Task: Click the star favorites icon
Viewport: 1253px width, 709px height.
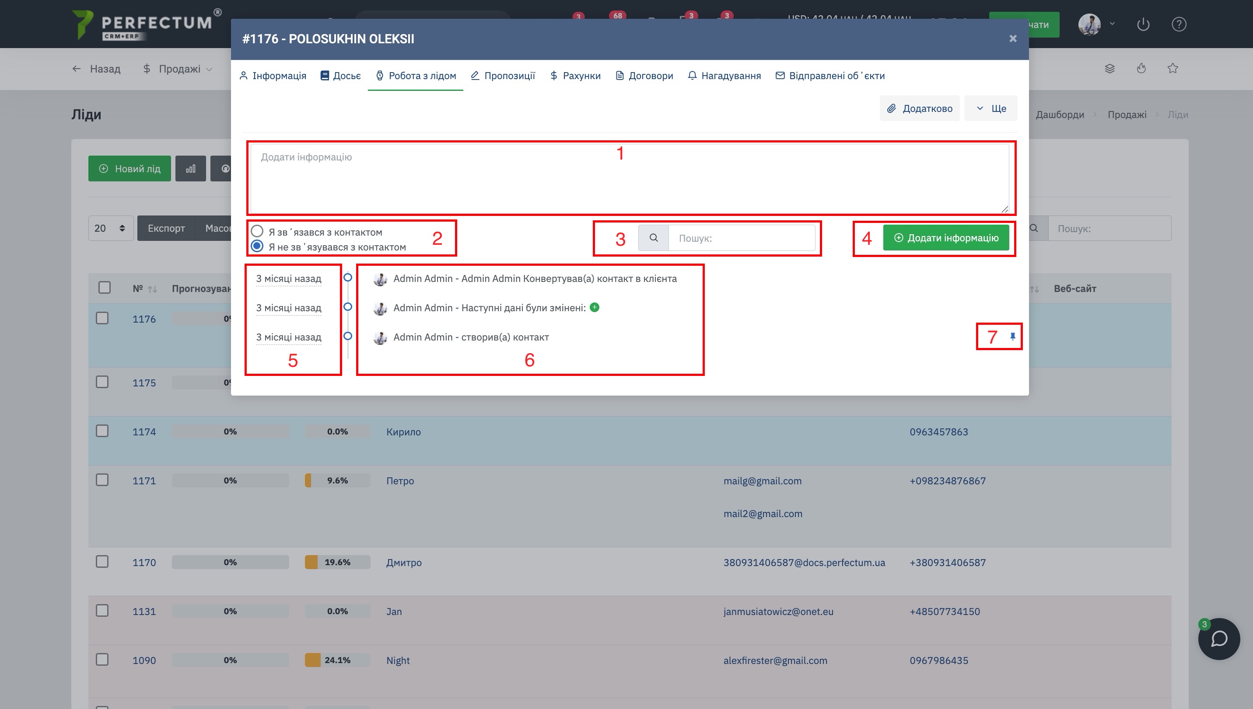Action: click(1172, 69)
